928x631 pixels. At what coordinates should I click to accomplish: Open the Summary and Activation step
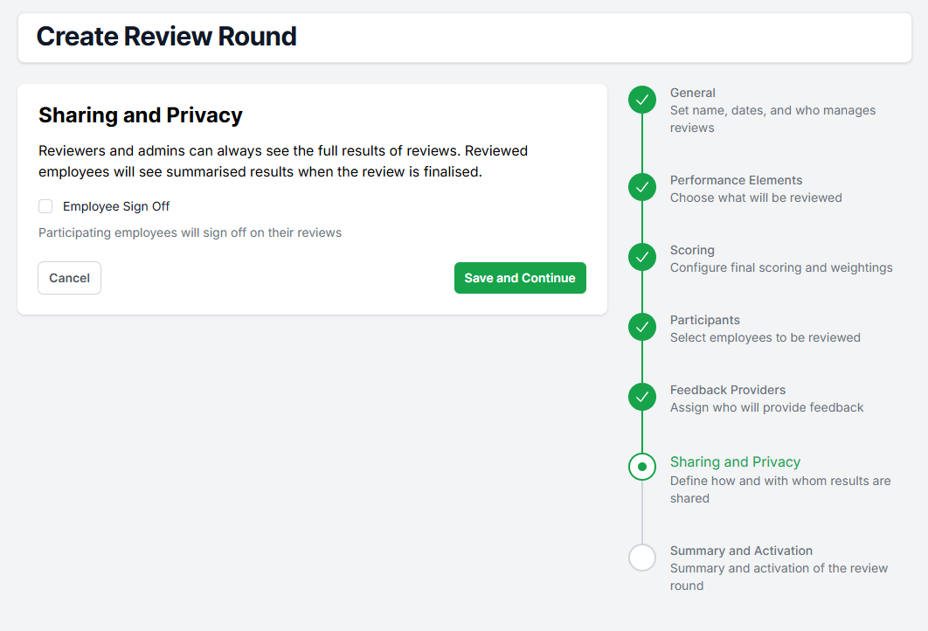point(741,551)
